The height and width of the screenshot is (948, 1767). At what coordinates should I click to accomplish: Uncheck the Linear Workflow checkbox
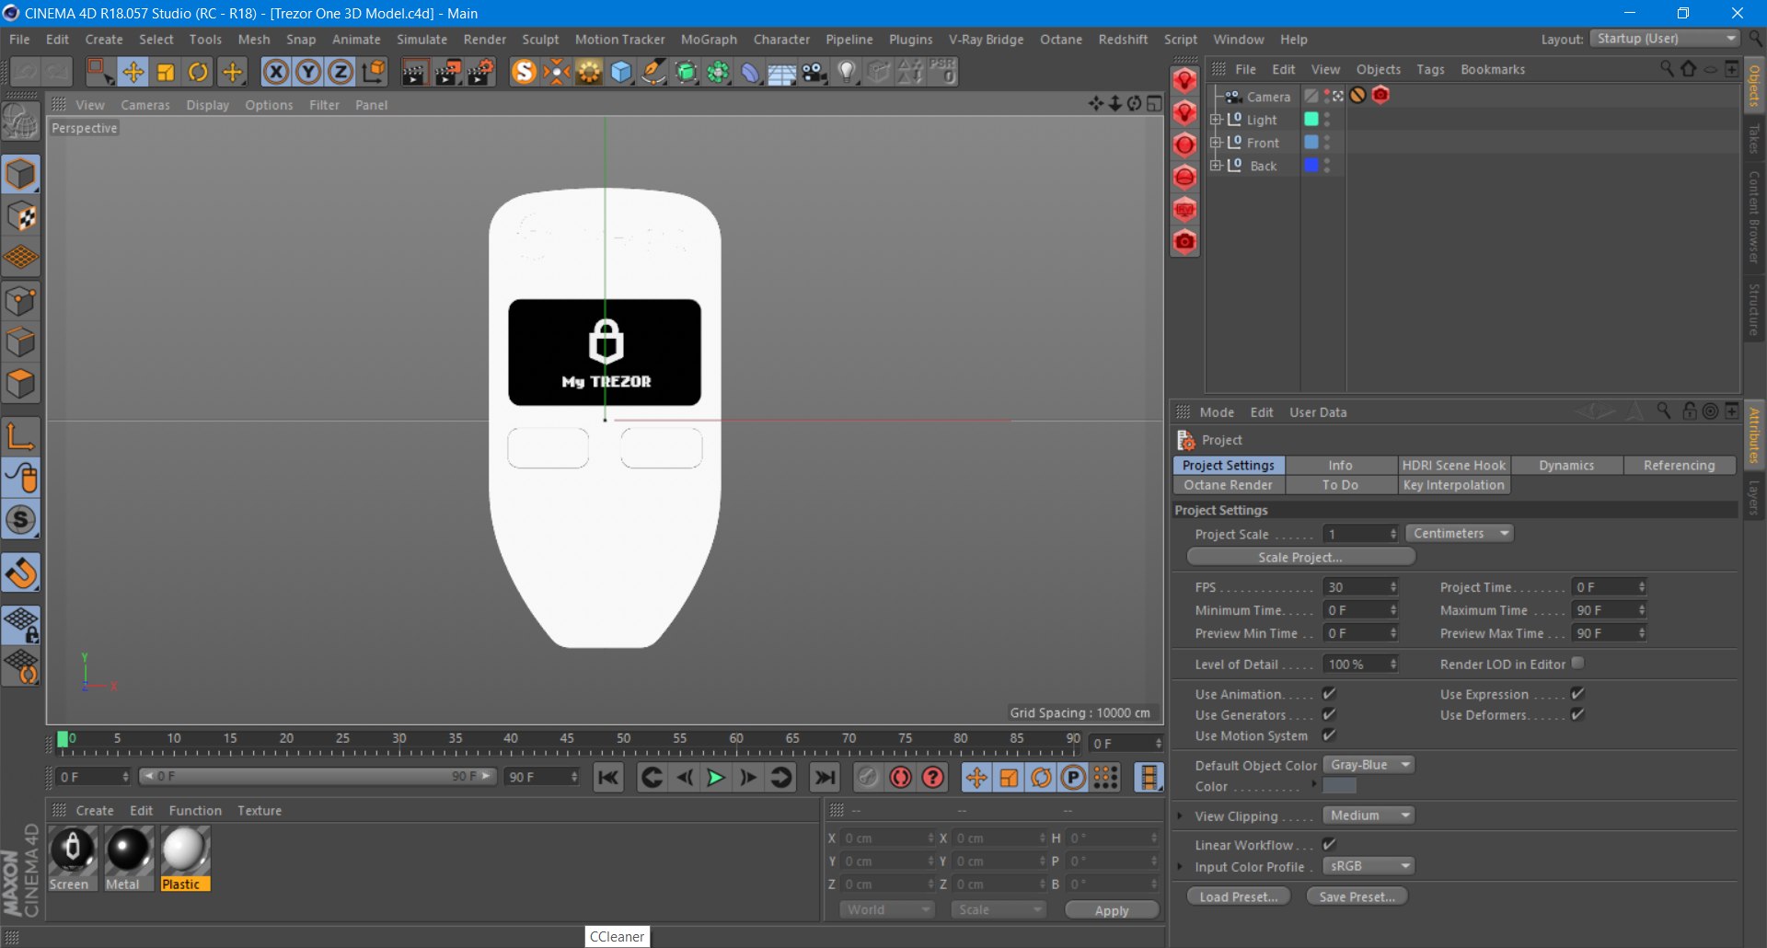(x=1329, y=844)
